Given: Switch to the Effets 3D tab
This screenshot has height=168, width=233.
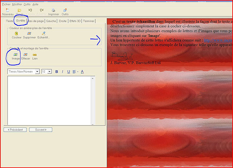Looking at the screenshot, I should pos(75,21).
